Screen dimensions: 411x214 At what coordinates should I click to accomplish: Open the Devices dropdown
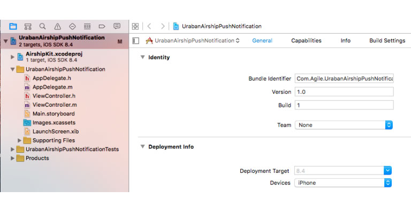click(343, 183)
